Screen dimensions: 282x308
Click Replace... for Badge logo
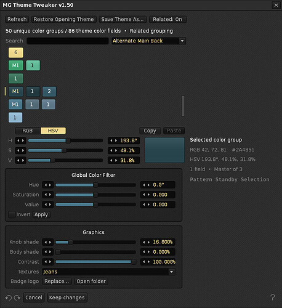coord(57,282)
